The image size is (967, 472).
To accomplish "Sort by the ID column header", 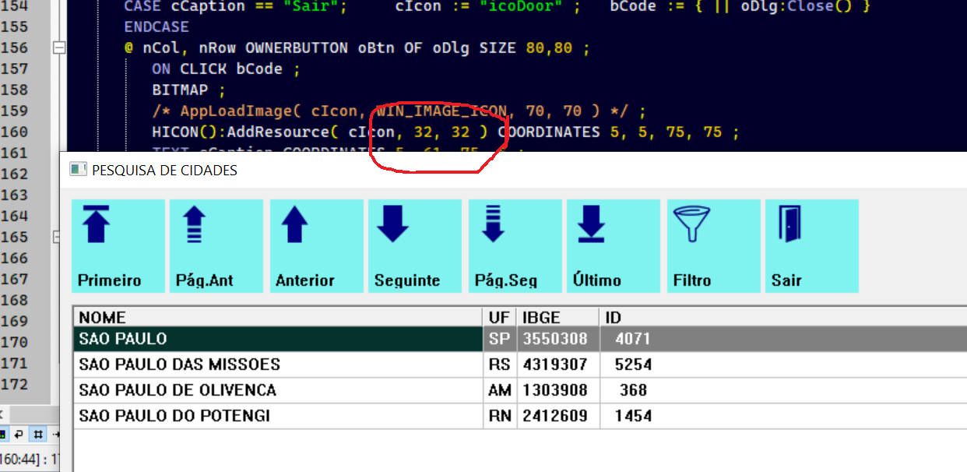I will pyautogui.click(x=783, y=317).
